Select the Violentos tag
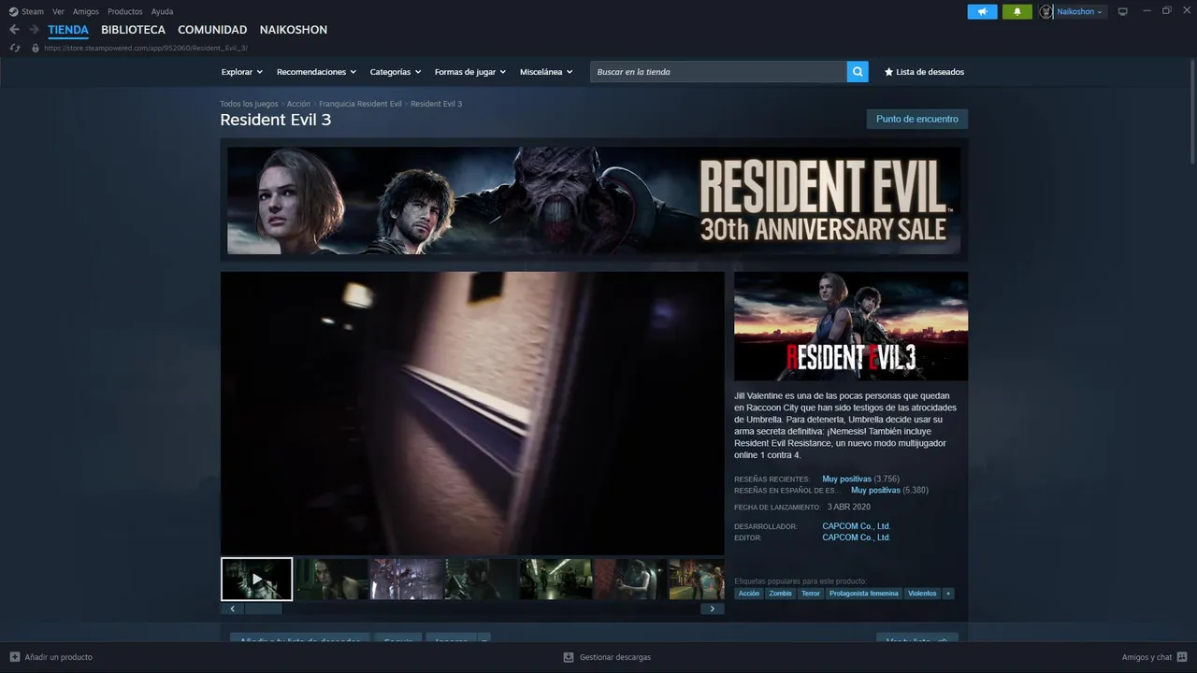The height and width of the screenshot is (673, 1197). [922, 594]
